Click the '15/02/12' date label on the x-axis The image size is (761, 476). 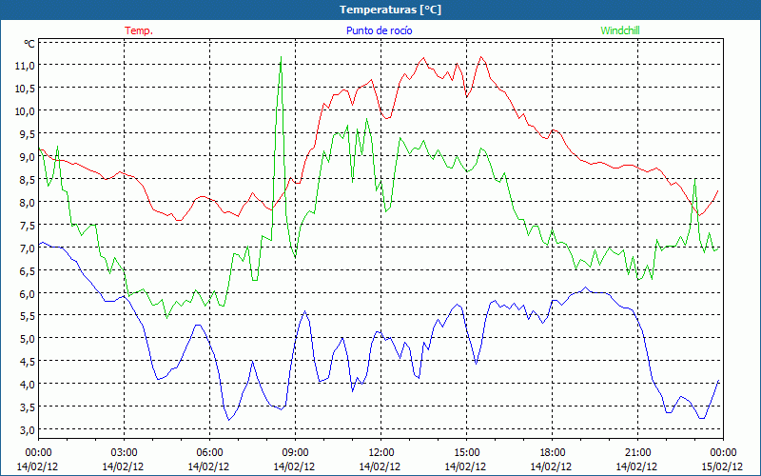coord(722,466)
